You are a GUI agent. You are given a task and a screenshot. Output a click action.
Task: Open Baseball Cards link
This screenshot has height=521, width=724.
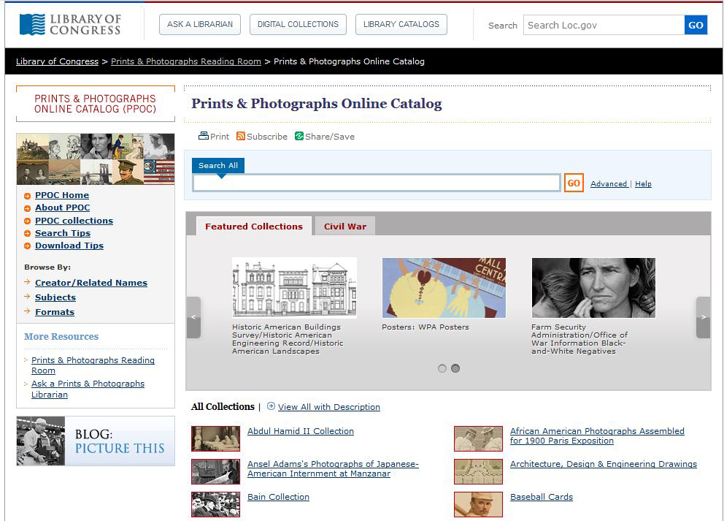pyautogui.click(x=542, y=496)
